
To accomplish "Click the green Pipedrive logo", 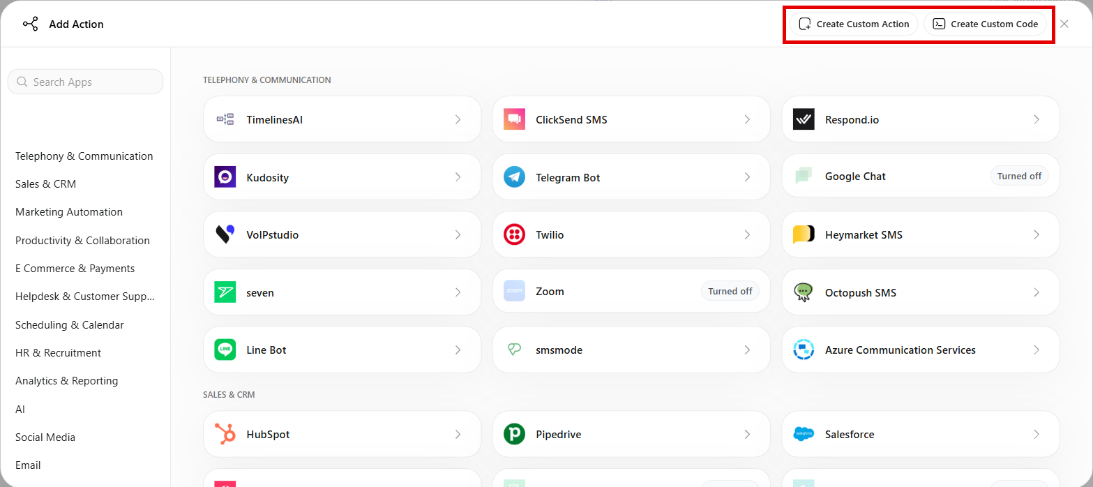I will click(x=514, y=434).
